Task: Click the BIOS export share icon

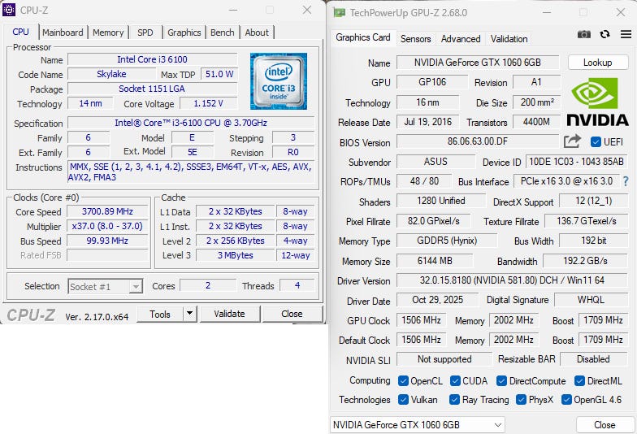Action: coord(572,141)
